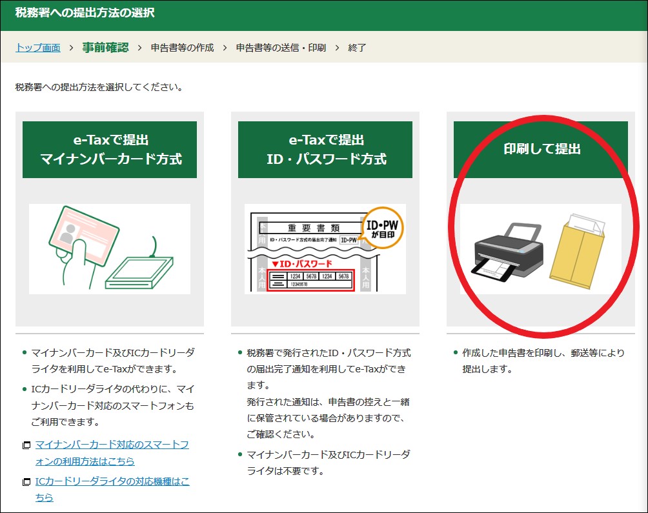
Task: Open マイナンバーカード対応のスマートフォンの利用方法はこちら link
Action: tap(112, 453)
